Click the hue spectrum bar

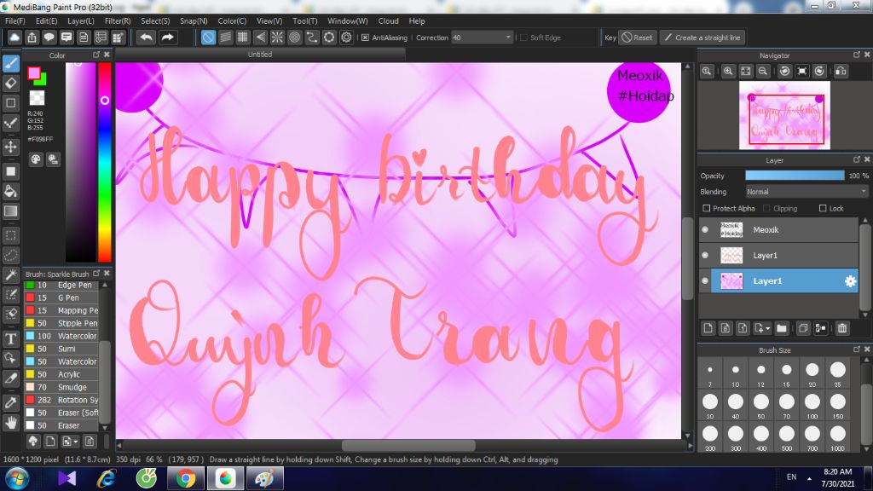[x=105, y=162]
